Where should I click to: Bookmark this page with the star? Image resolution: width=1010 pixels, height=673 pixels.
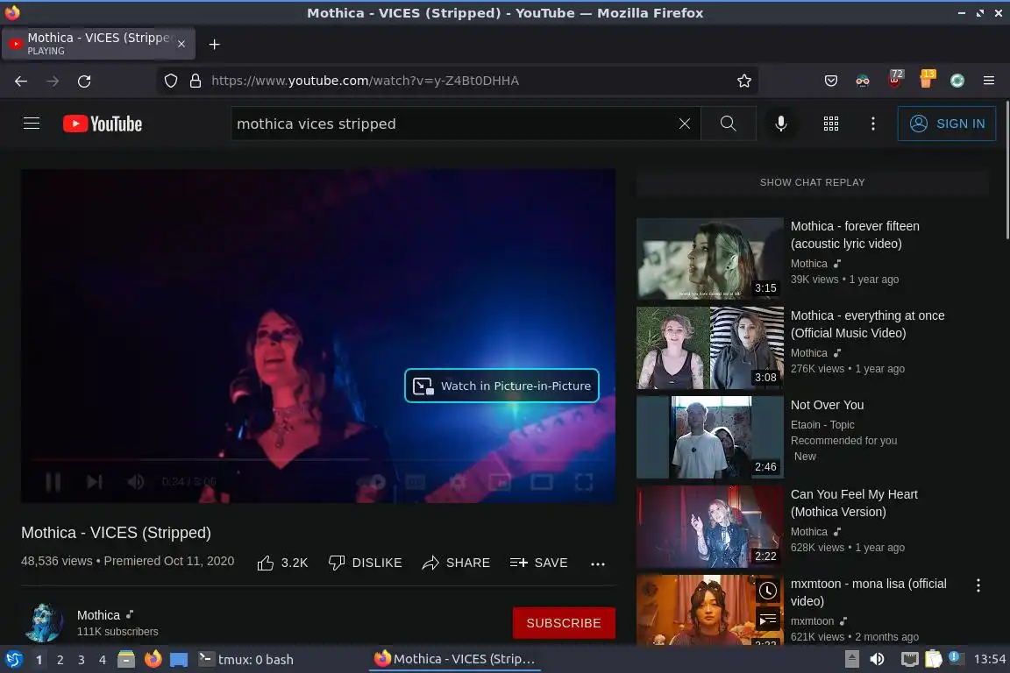click(744, 81)
